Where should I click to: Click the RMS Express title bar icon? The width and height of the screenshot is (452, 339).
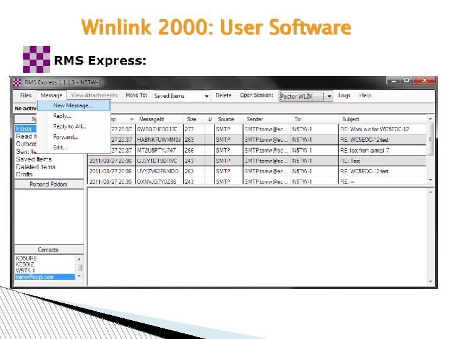coord(17,83)
